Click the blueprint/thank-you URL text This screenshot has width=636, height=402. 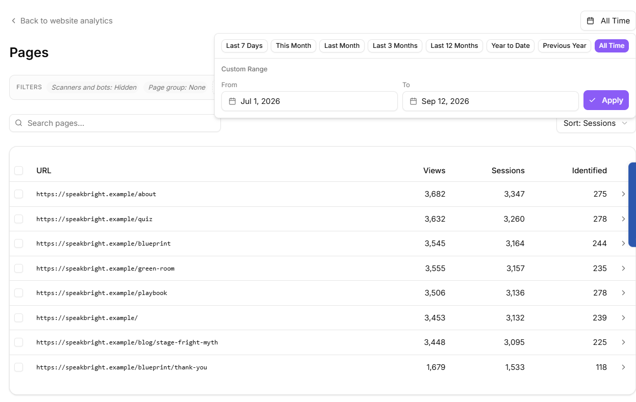click(122, 367)
